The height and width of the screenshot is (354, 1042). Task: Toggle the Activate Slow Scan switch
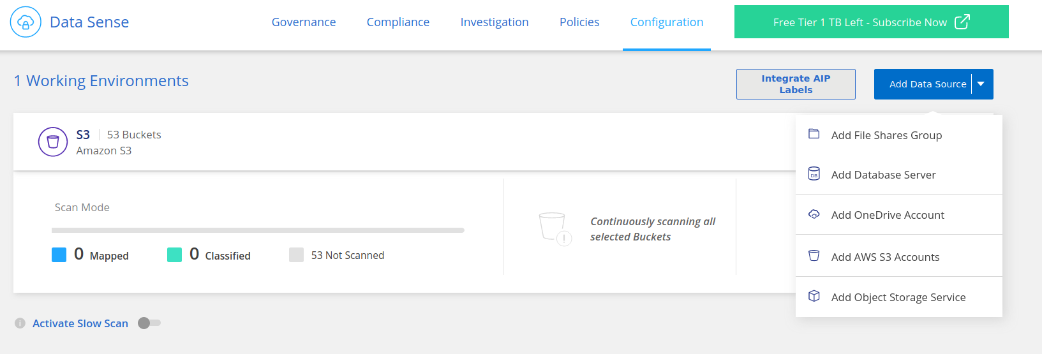coord(149,323)
